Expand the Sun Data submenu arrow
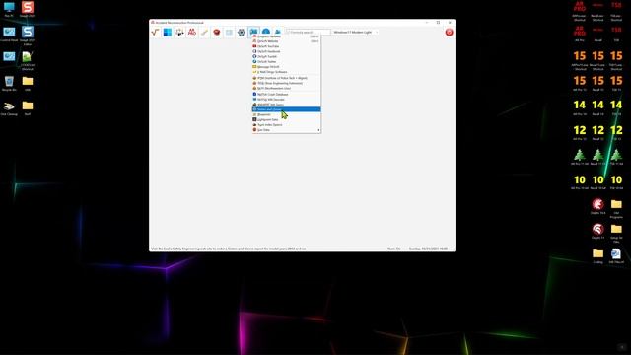The image size is (631, 355). click(318, 130)
